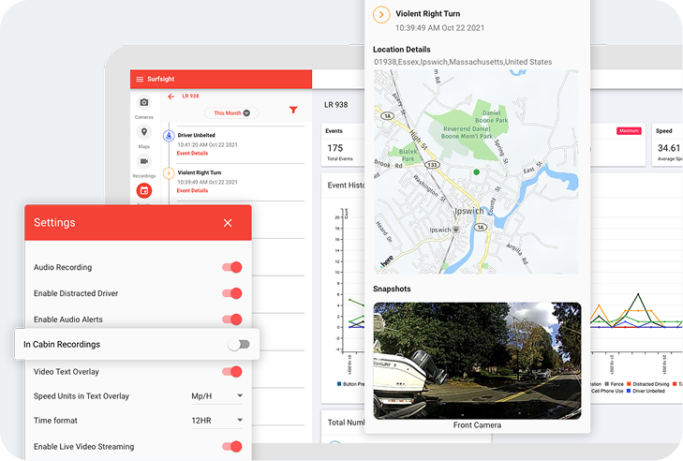Disable Enable Distracted Driver toggle

[231, 293]
